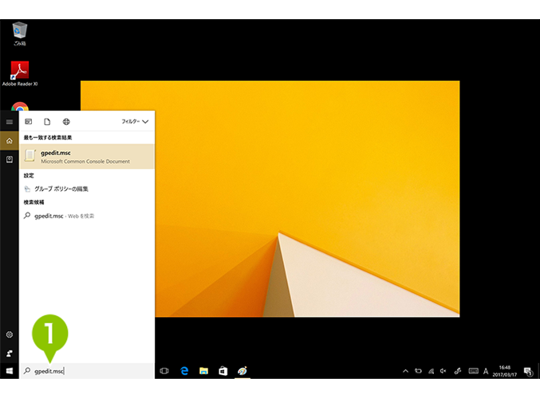Viewport: 540px width, 398px height.
Task: Open the touch keyboard tray icon
Action: (474, 371)
